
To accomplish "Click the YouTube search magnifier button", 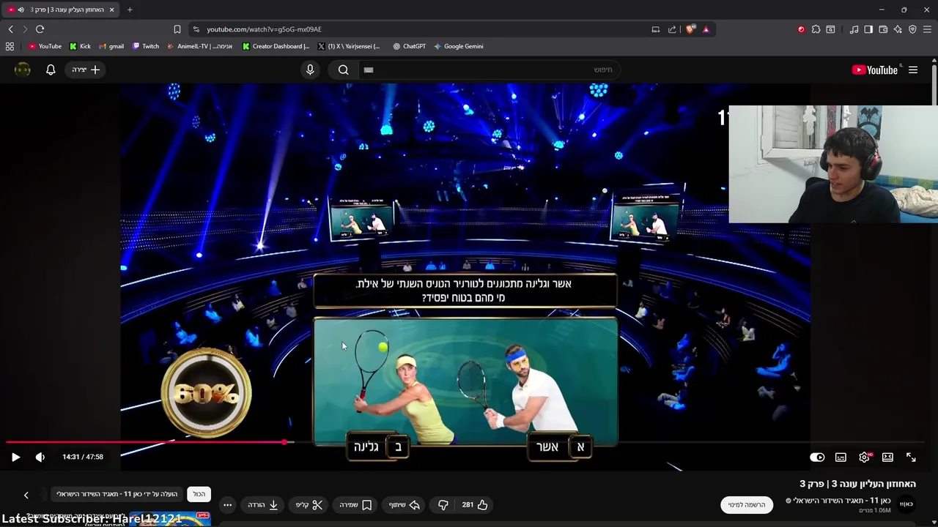I will point(343,70).
